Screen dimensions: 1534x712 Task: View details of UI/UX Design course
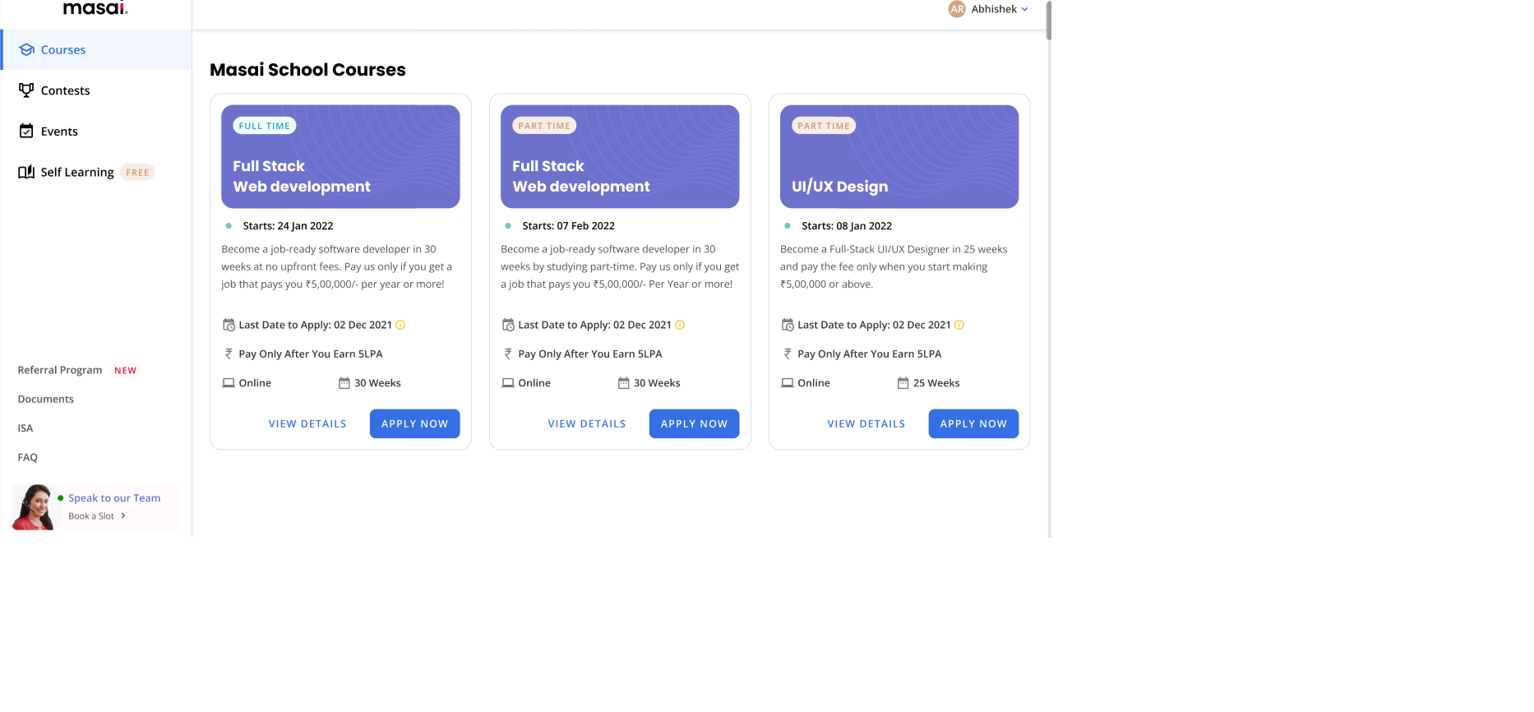click(866, 423)
